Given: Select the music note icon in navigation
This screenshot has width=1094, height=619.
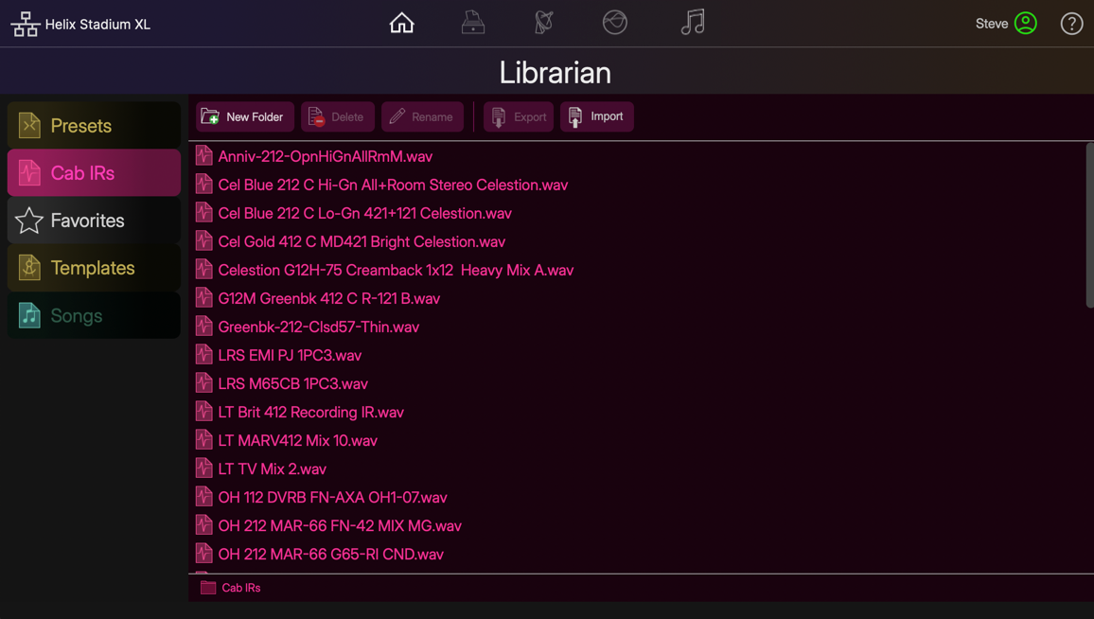Looking at the screenshot, I should pos(693,22).
